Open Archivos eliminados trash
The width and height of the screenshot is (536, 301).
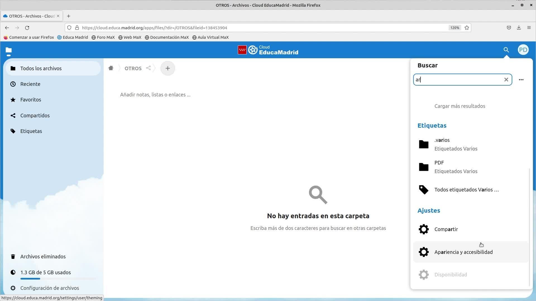pyautogui.click(x=43, y=257)
